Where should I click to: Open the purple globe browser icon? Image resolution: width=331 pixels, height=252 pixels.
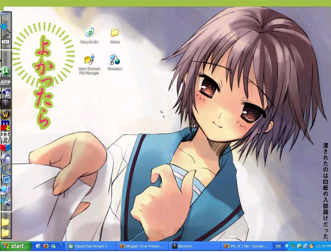[6, 158]
